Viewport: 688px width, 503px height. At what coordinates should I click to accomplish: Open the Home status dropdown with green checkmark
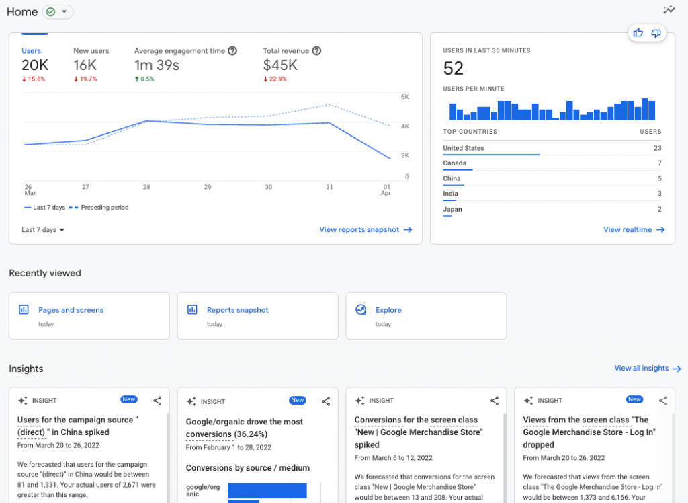point(58,12)
